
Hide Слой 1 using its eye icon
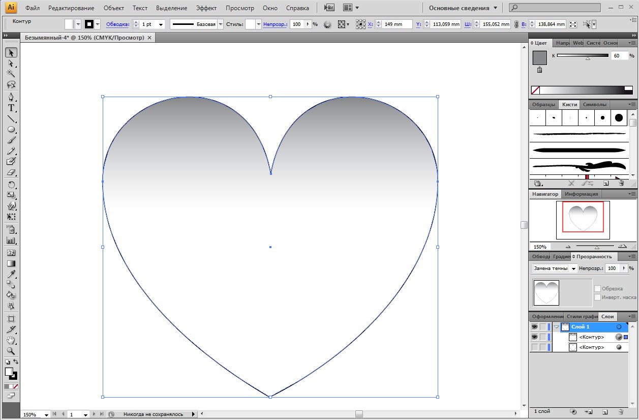pos(534,327)
